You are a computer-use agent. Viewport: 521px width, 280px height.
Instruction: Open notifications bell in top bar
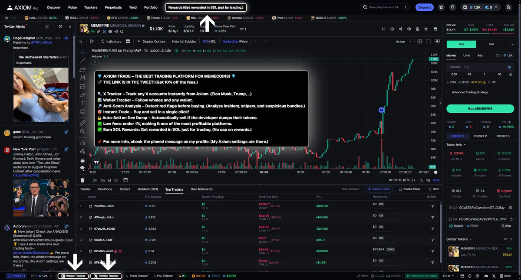(452, 7)
